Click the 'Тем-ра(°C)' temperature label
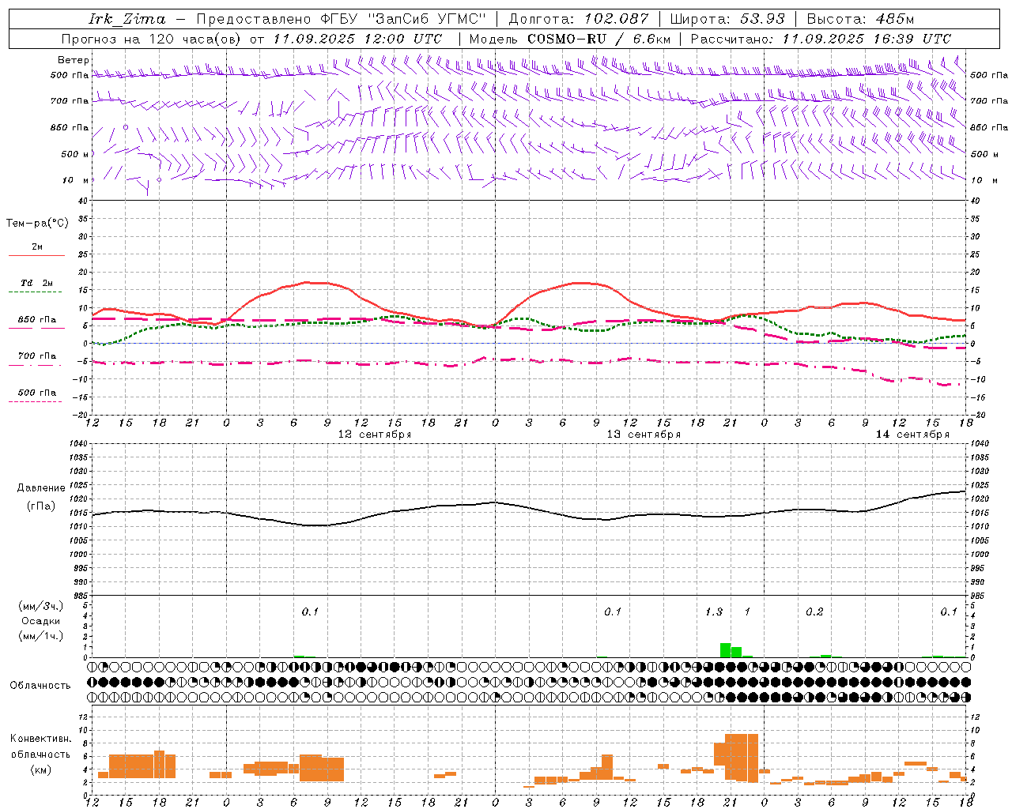The height and width of the screenshot is (809, 1012). (x=37, y=224)
